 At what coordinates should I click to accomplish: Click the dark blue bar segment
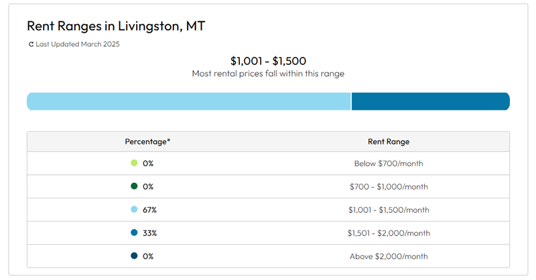coord(430,101)
